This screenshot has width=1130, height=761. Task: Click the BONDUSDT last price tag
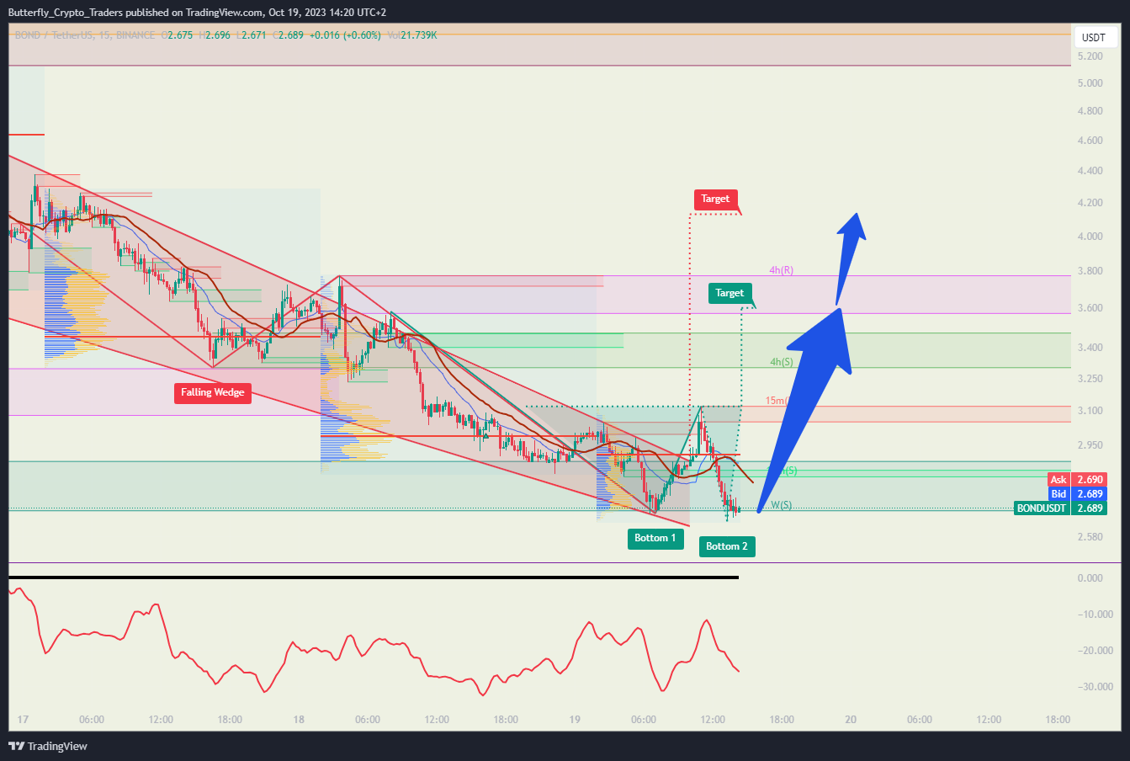(x=1060, y=508)
